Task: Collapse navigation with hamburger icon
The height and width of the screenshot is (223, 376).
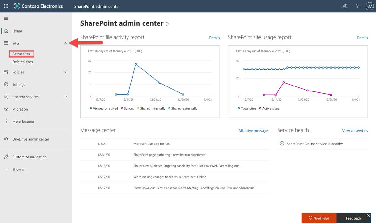Action: tap(6, 18)
